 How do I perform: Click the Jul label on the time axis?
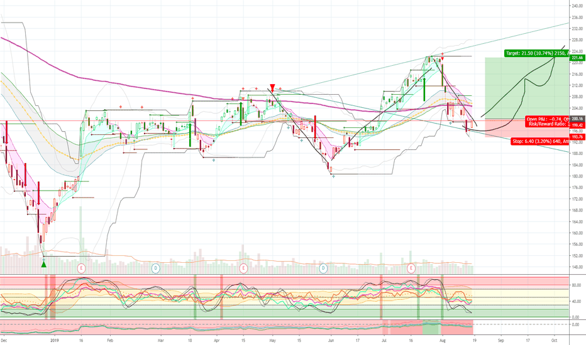tap(384, 341)
